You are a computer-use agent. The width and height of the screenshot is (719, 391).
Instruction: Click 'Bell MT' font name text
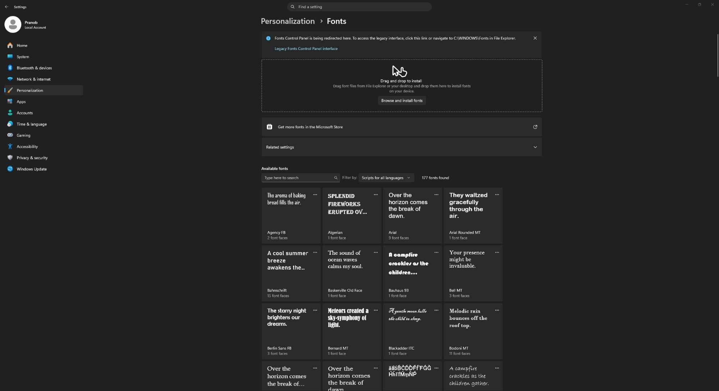[x=455, y=290]
